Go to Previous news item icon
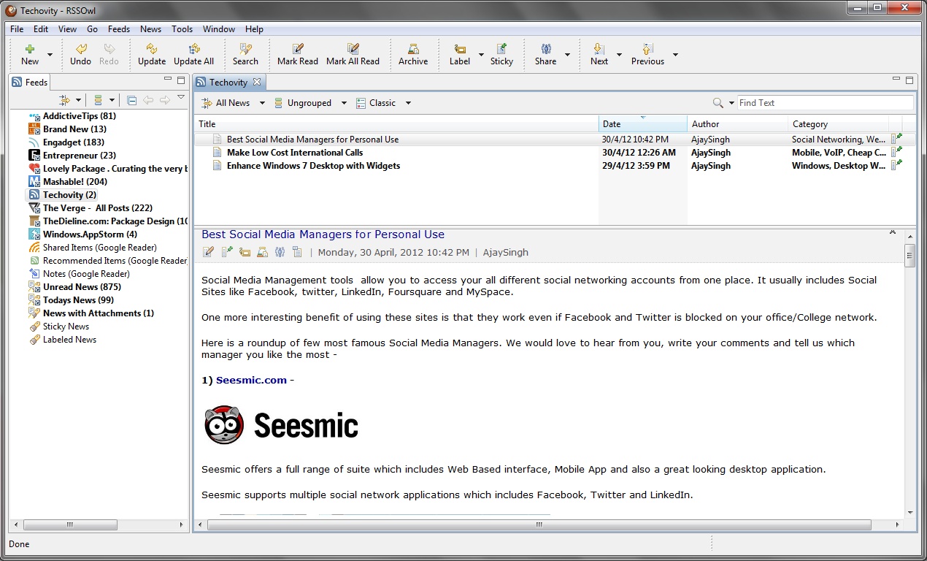927x561 pixels. [647, 49]
